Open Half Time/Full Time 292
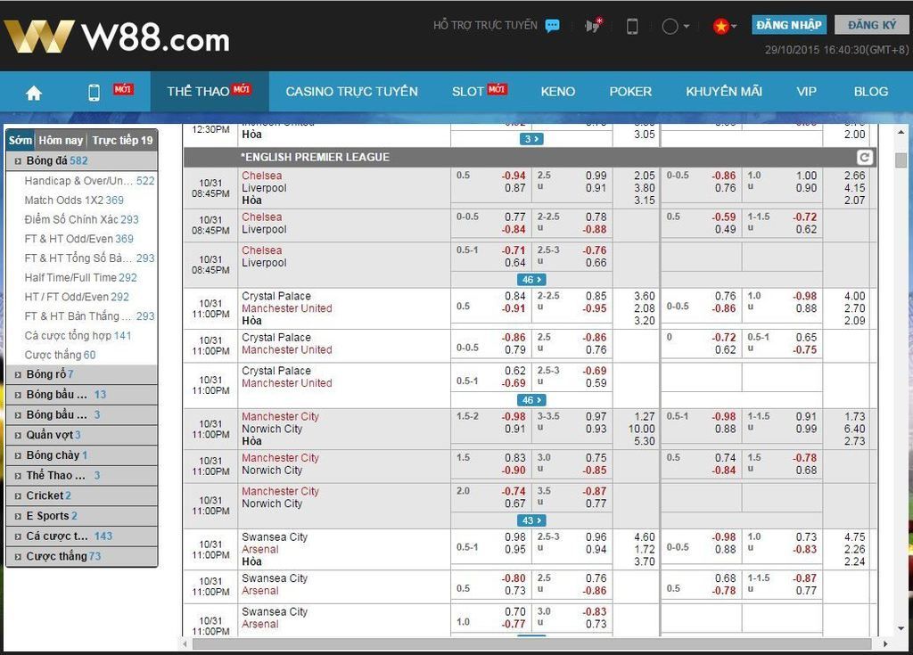 pos(81,278)
